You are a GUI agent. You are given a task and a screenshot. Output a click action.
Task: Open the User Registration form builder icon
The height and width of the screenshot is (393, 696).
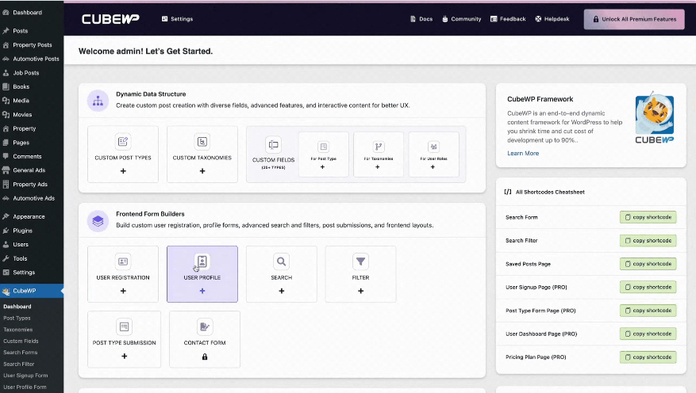123,261
